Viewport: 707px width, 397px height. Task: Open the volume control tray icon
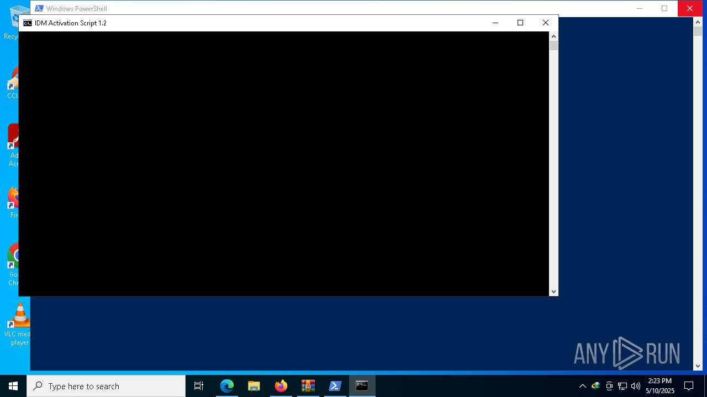pyautogui.click(x=636, y=386)
